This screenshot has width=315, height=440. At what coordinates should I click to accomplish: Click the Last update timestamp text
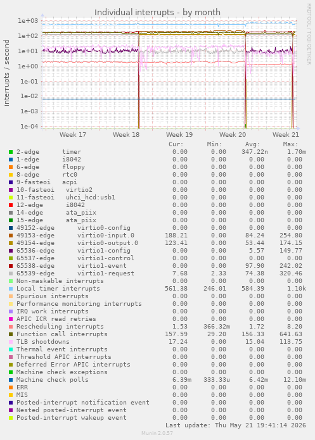[236, 425]
